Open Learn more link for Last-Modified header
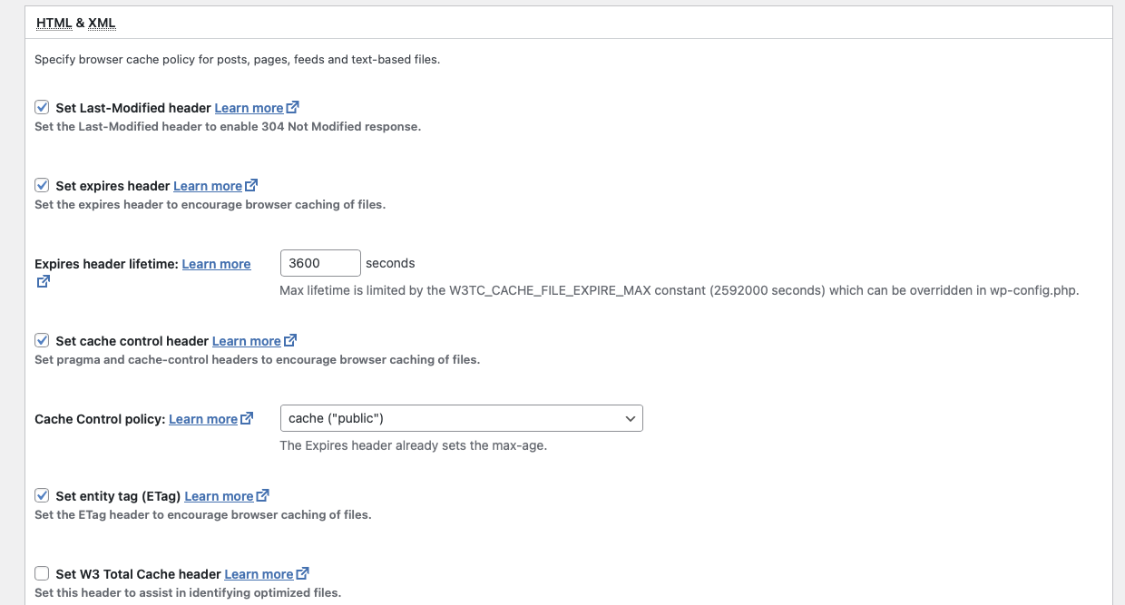 (x=249, y=108)
